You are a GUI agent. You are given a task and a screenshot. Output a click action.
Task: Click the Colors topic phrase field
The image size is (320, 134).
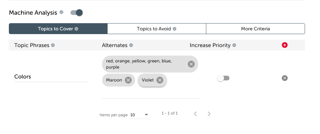tap(51, 77)
